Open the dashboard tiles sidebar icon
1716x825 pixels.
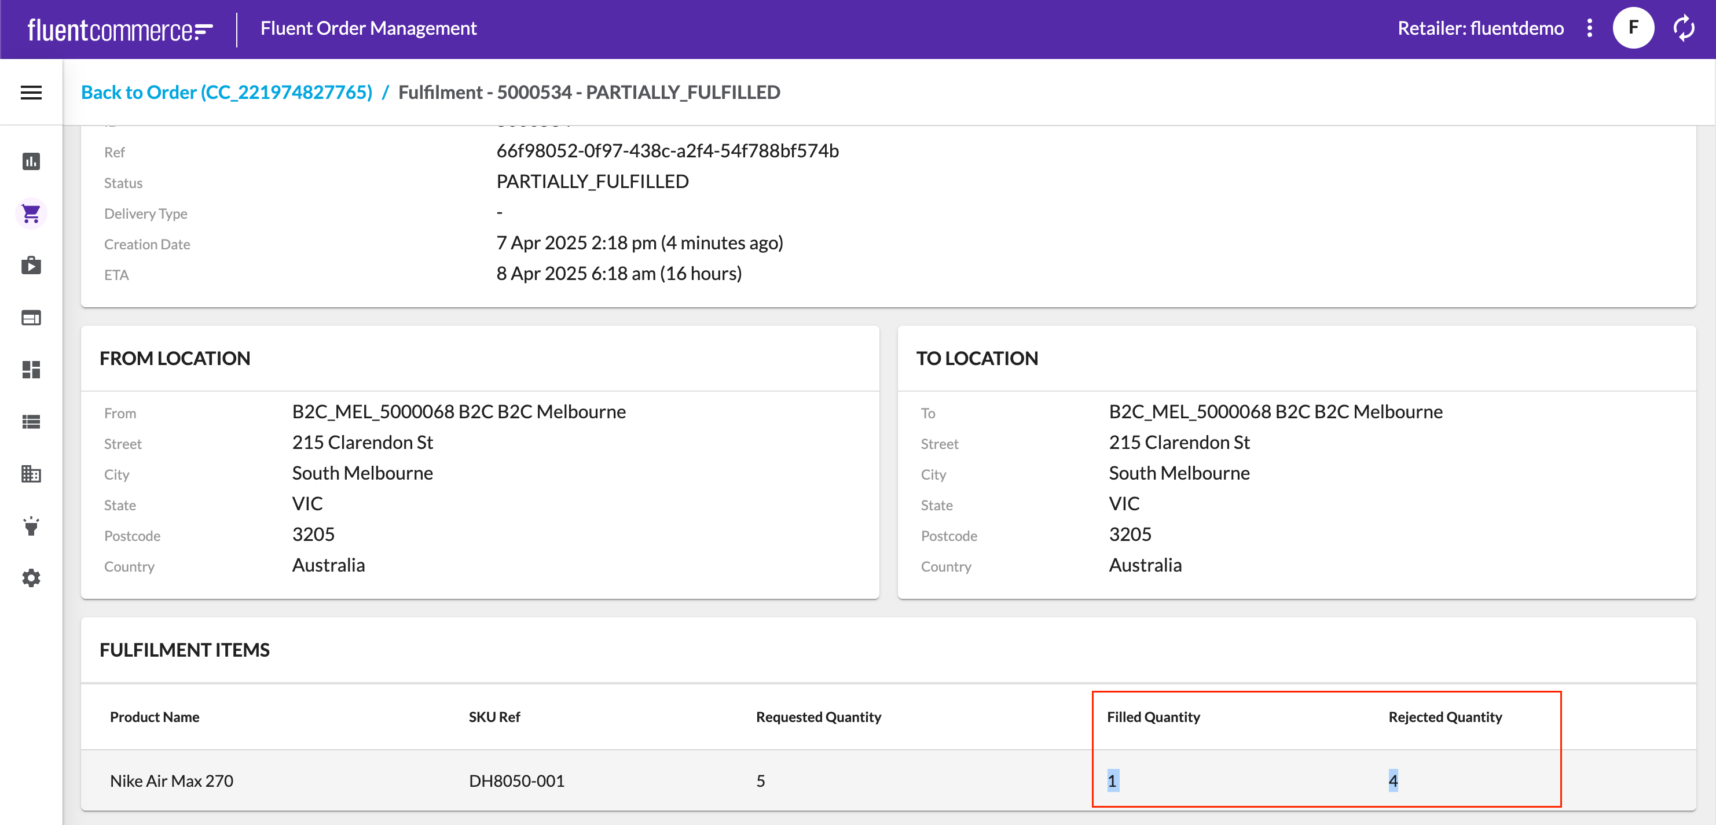(31, 370)
